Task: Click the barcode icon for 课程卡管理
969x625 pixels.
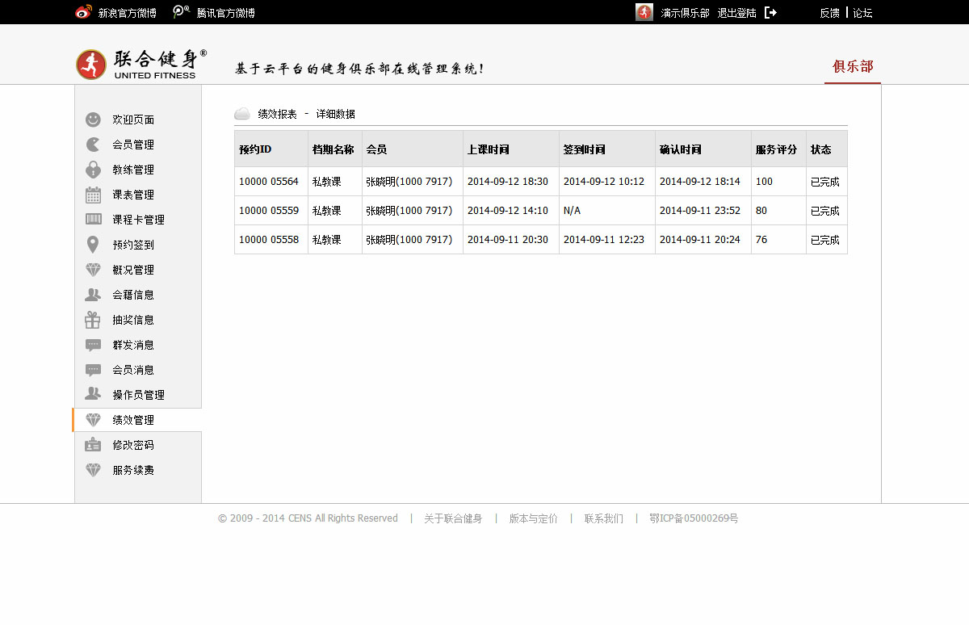Action: pyautogui.click(x=93, y=220)
